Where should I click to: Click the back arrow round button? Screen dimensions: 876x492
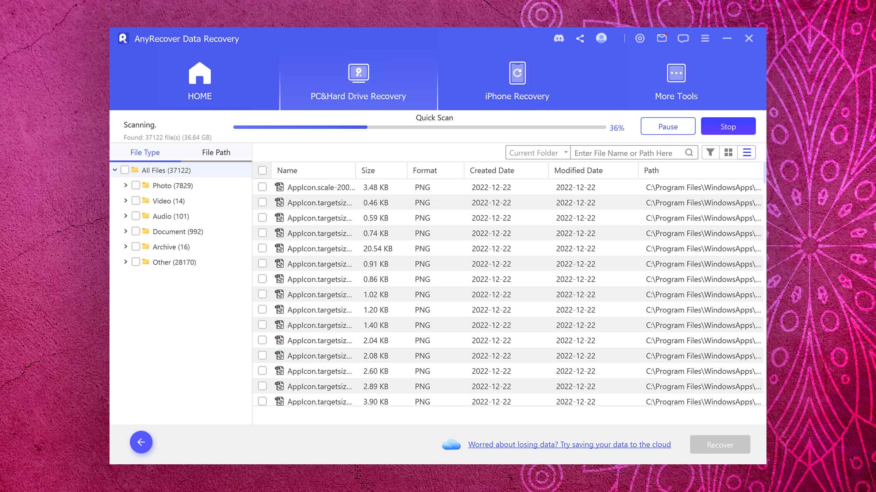[x=141, y=442]
